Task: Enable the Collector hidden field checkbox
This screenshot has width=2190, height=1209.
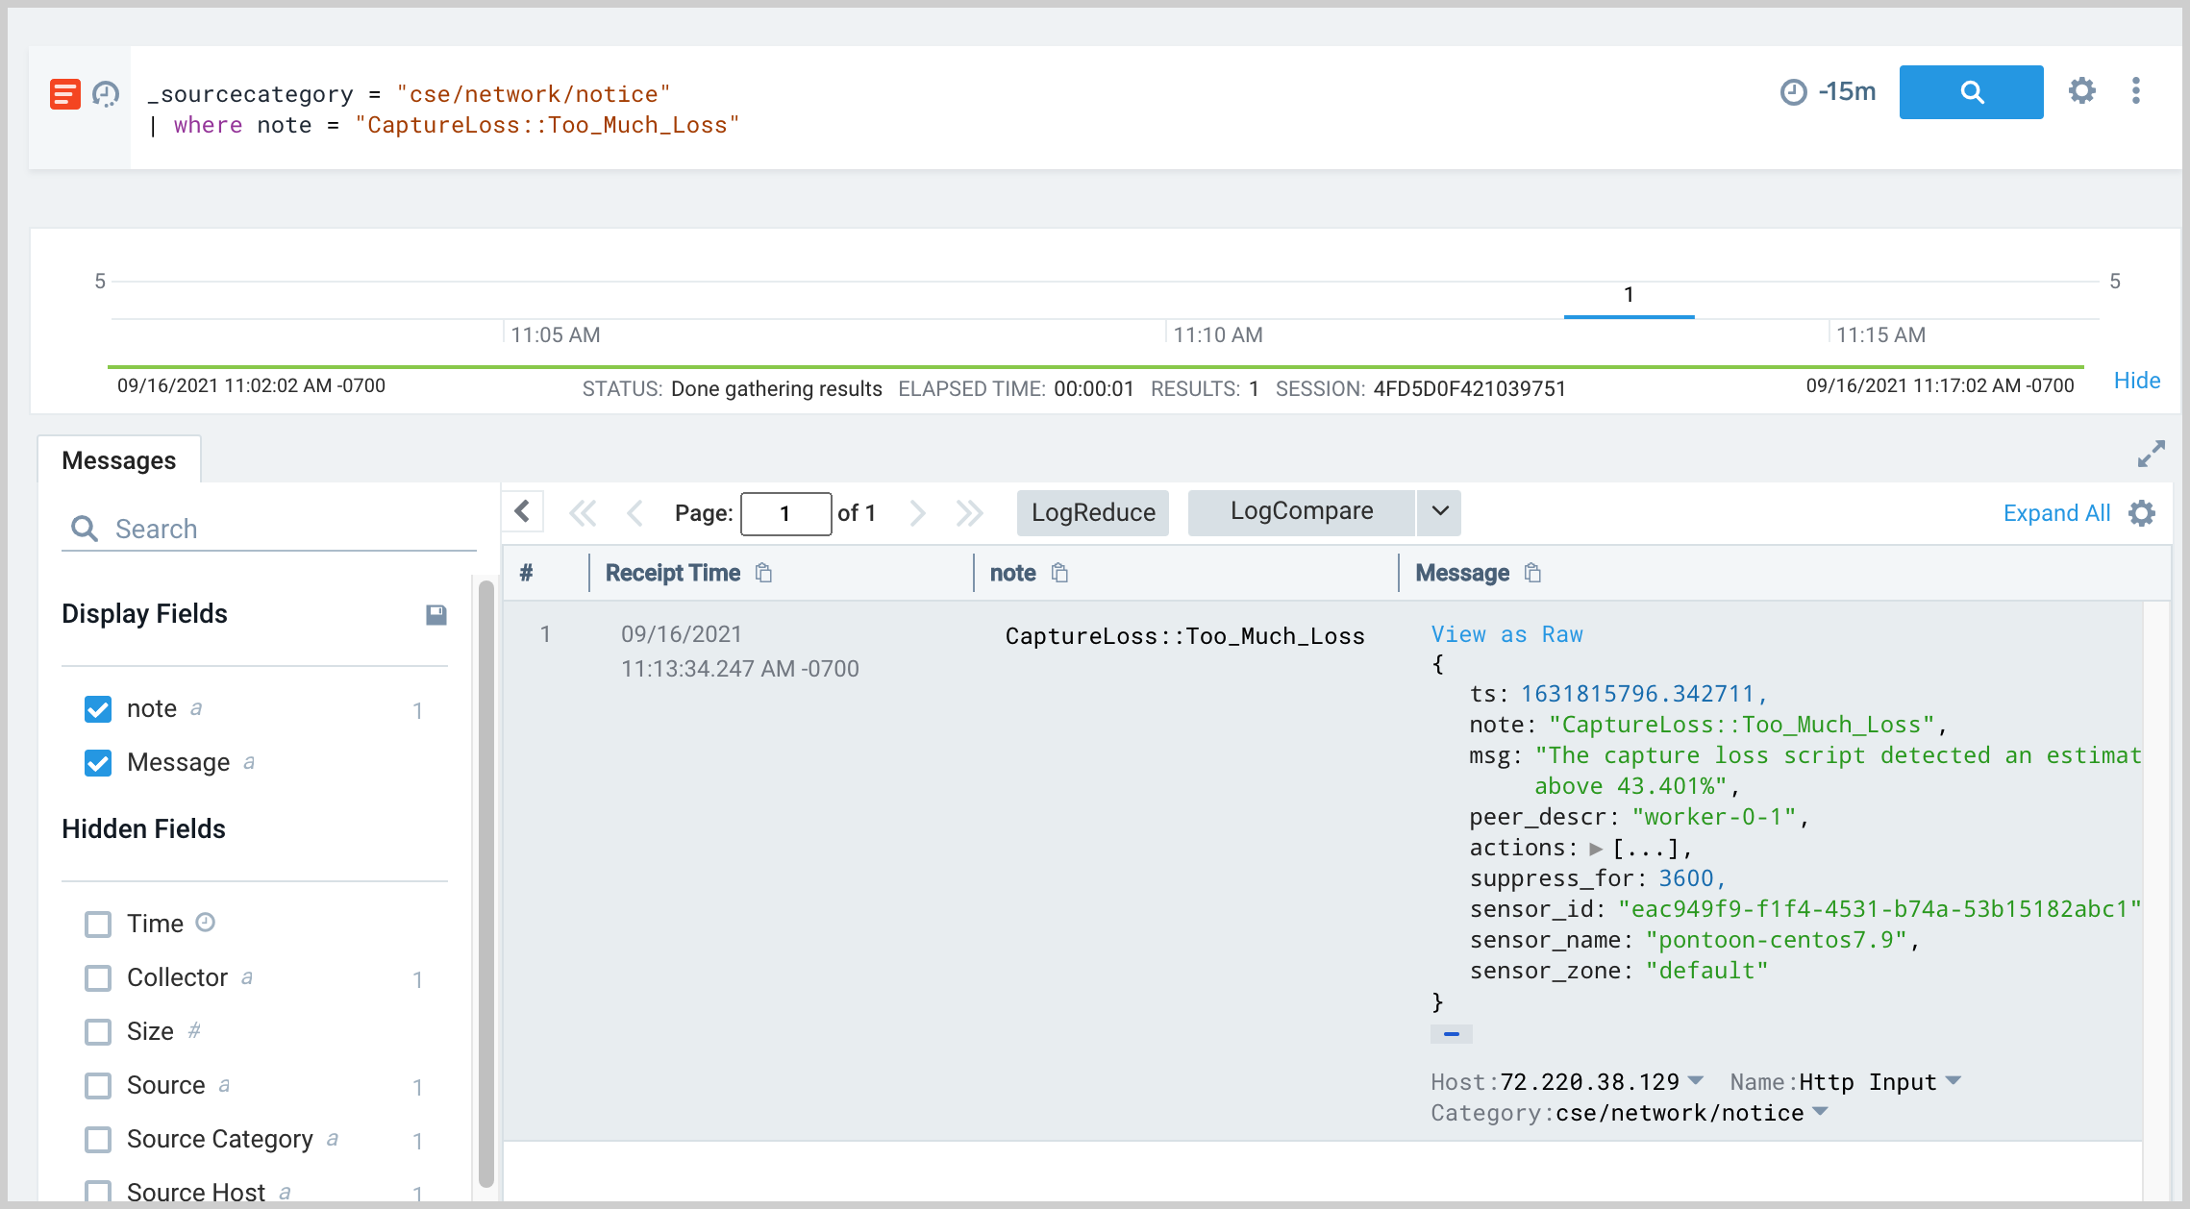Action: pos(98,978)
